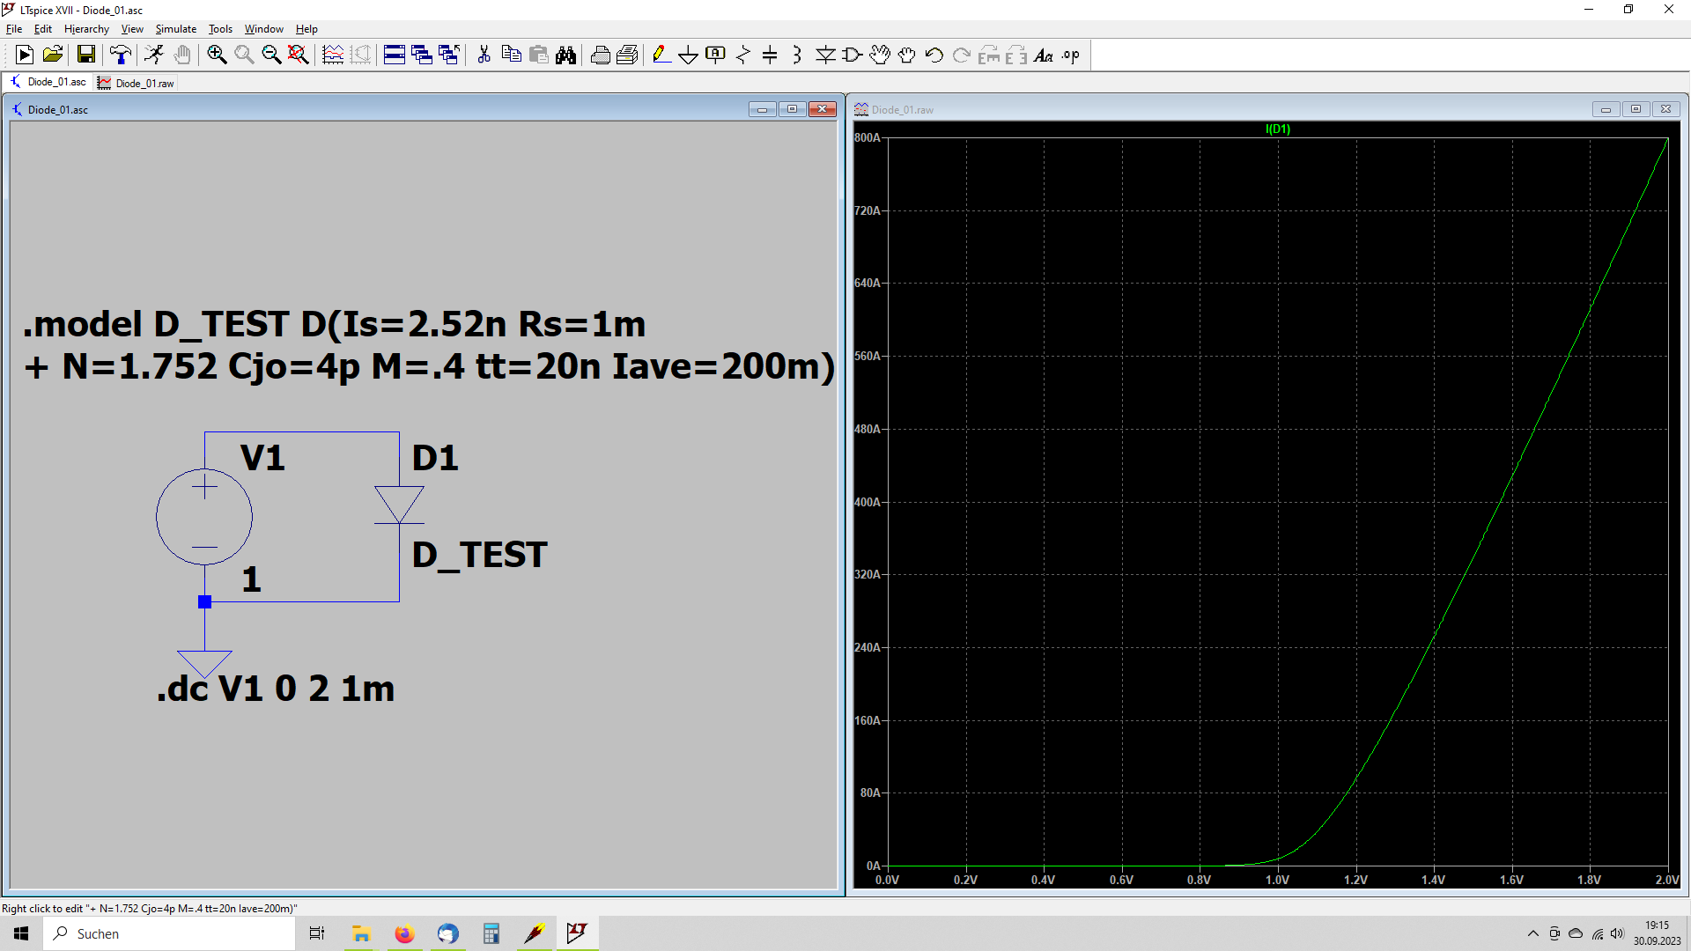Image resolution: width=1691 pixels, height=951 pixels.
Task: Place an Inductor component
Action: [x=797, y=55]
